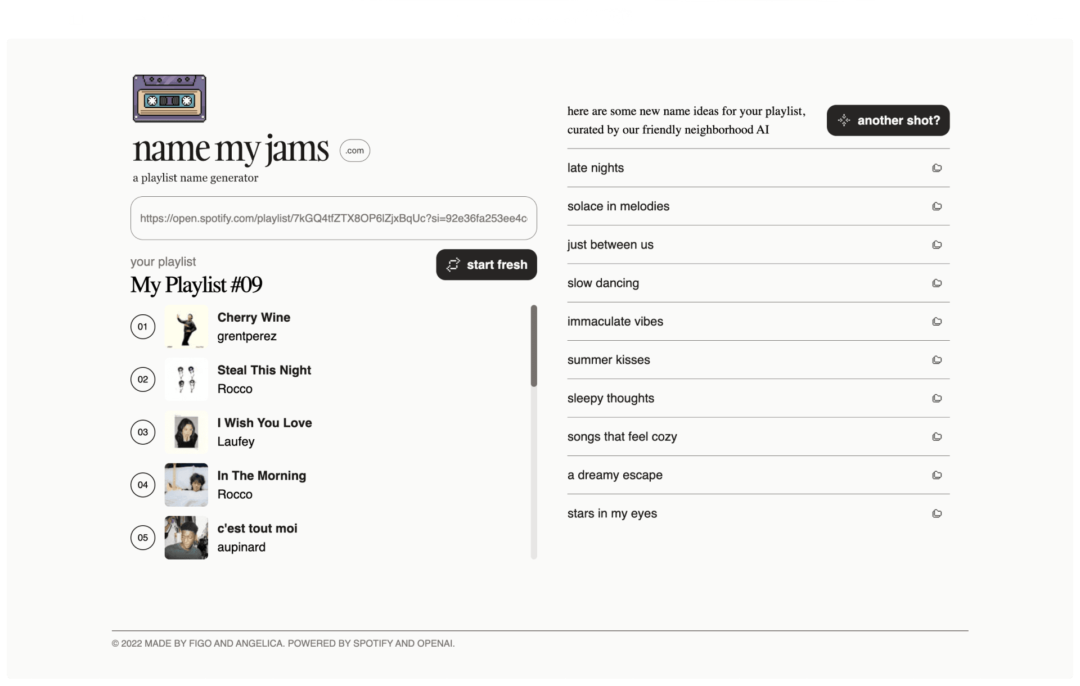Click the copy icon next to 'sleepy thoughts'
Viewport: 1080px width, 686px height.
937,398
